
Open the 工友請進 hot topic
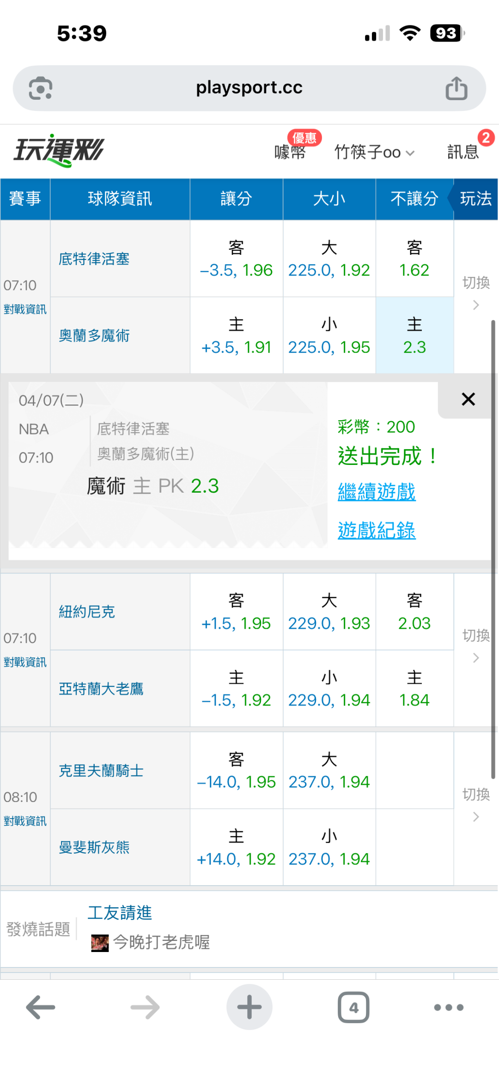click(x=120, y=913)
